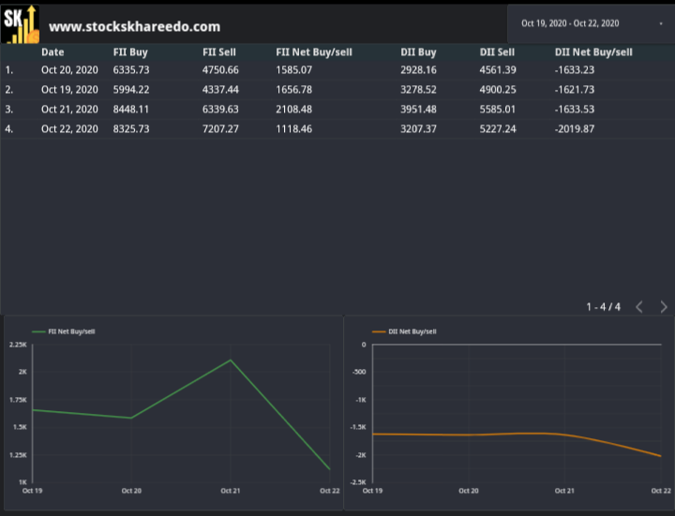Sort by DII Net Buy/sell column header
This screenshot has height=516, width=675.
click(593, 52)
